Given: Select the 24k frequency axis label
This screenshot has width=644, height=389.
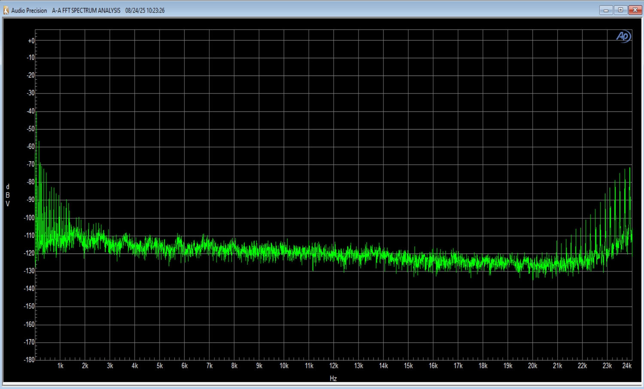Looking at the screenshot, I should (627, 366).
